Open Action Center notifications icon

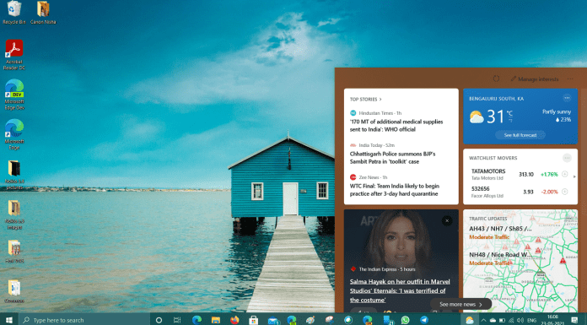(574, 320)
